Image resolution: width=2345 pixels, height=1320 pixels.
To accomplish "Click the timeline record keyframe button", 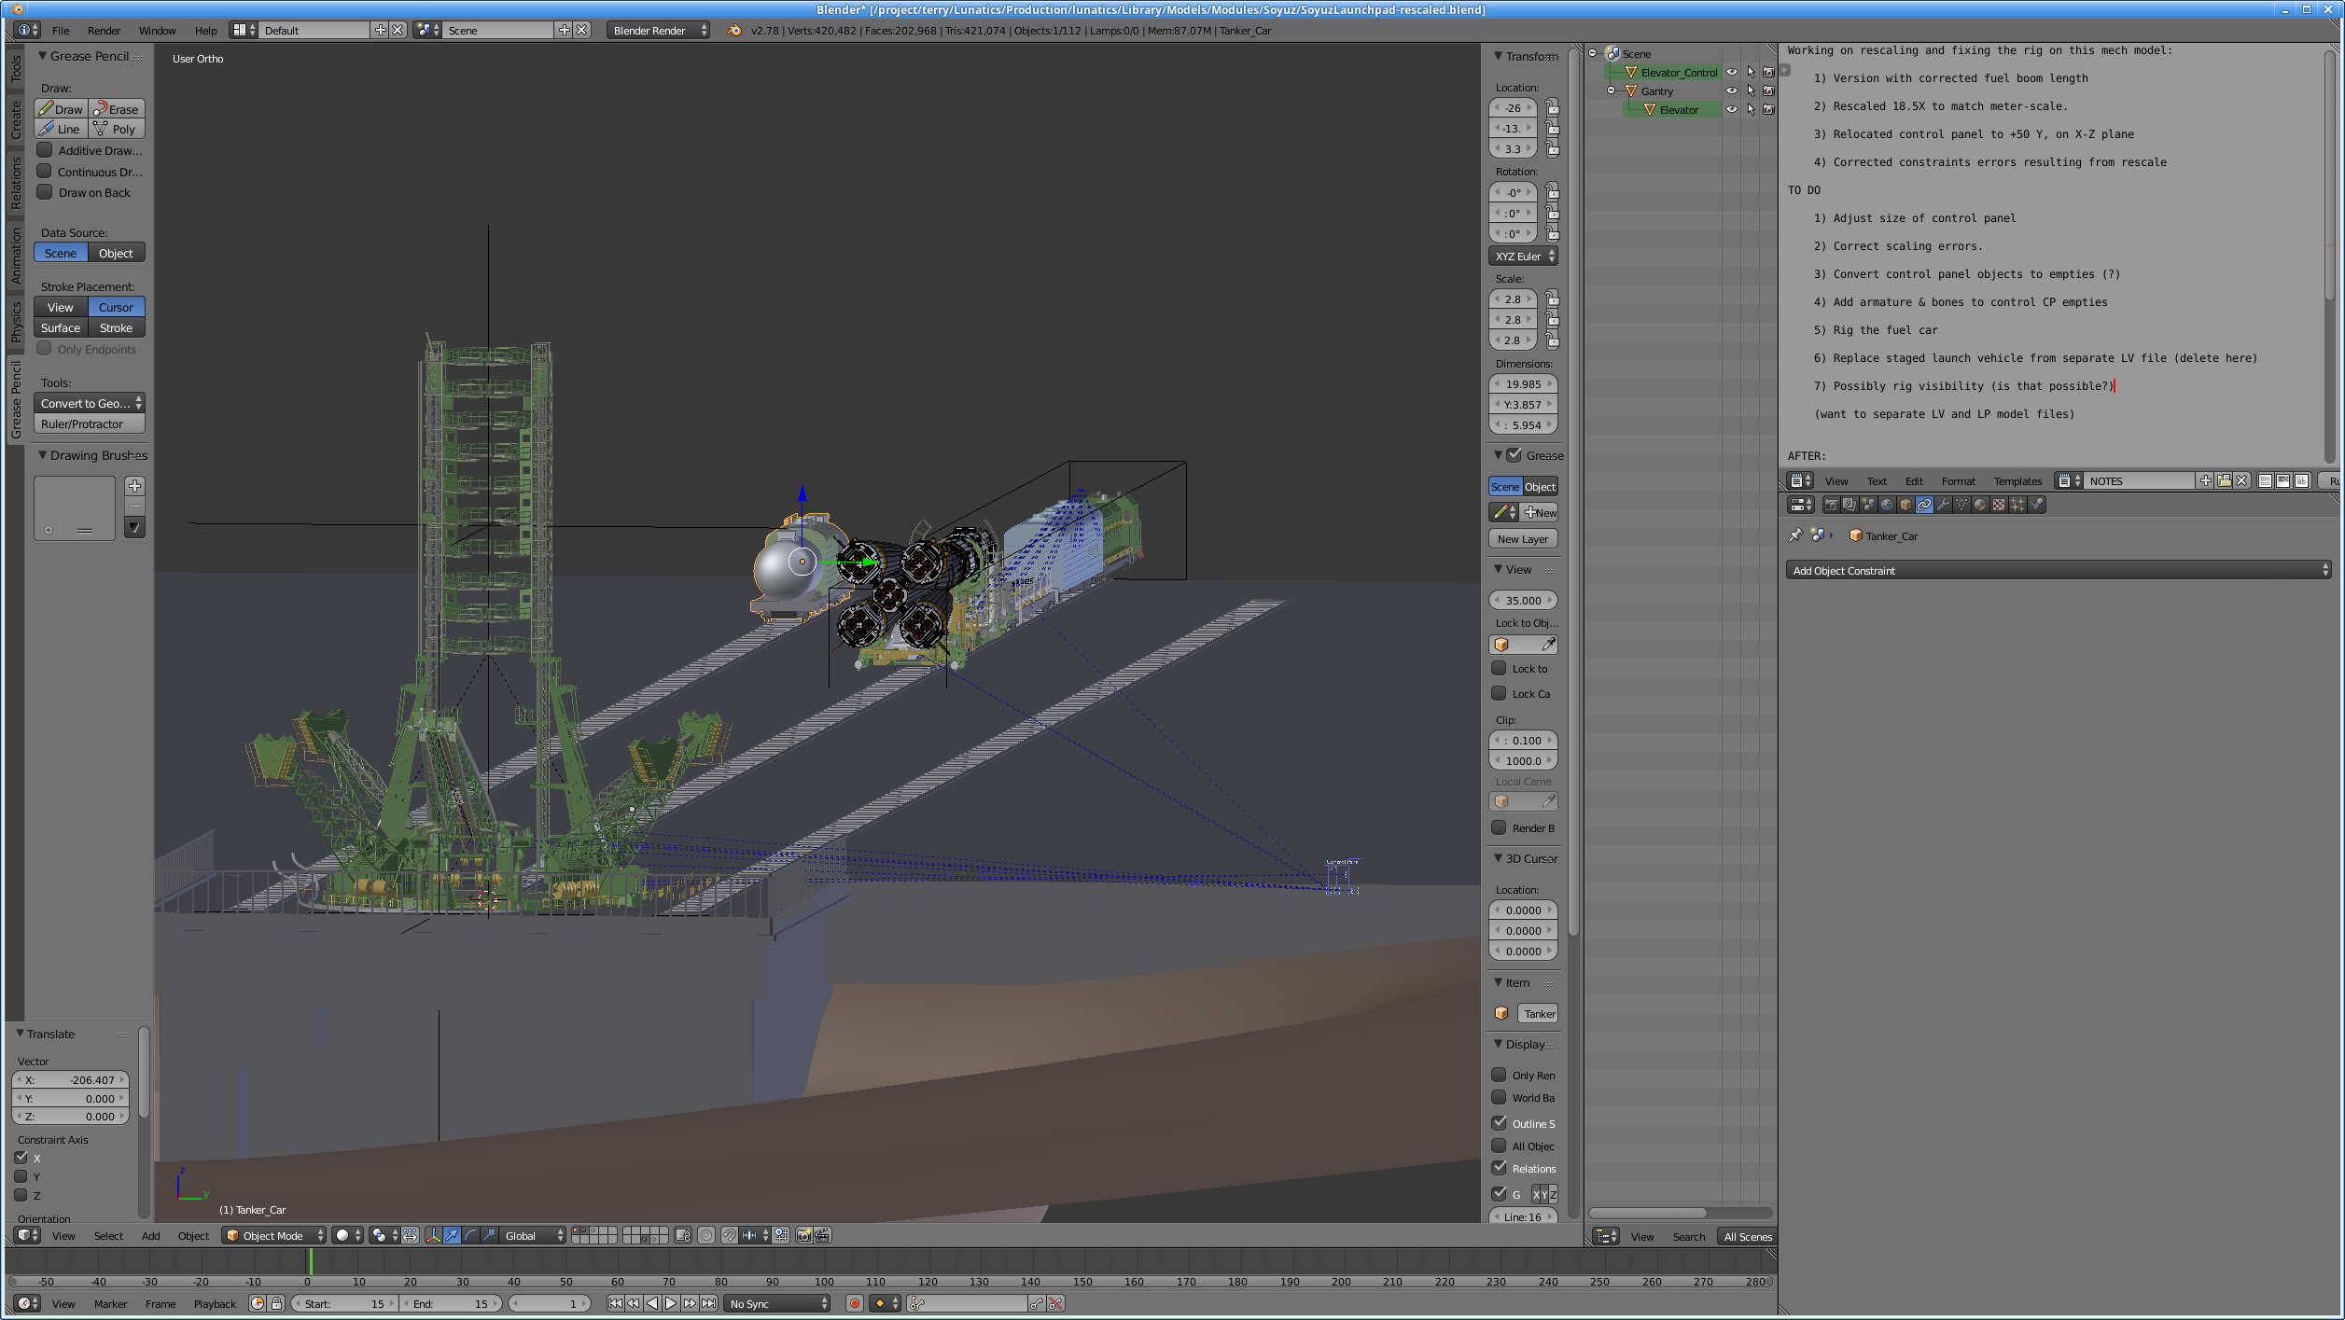I will pyautogui.click(x=854, y=1303).
